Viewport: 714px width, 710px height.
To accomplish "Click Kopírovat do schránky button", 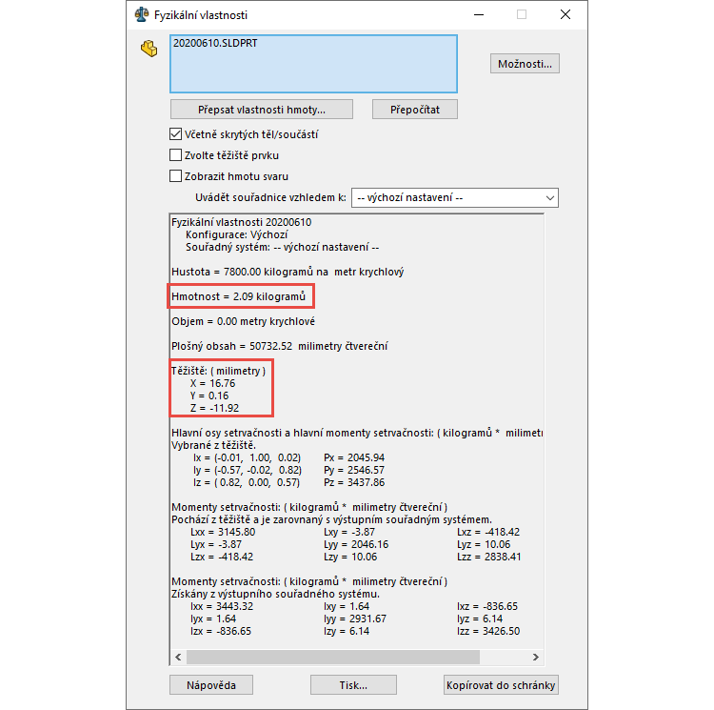I will [x=501, y=685].
